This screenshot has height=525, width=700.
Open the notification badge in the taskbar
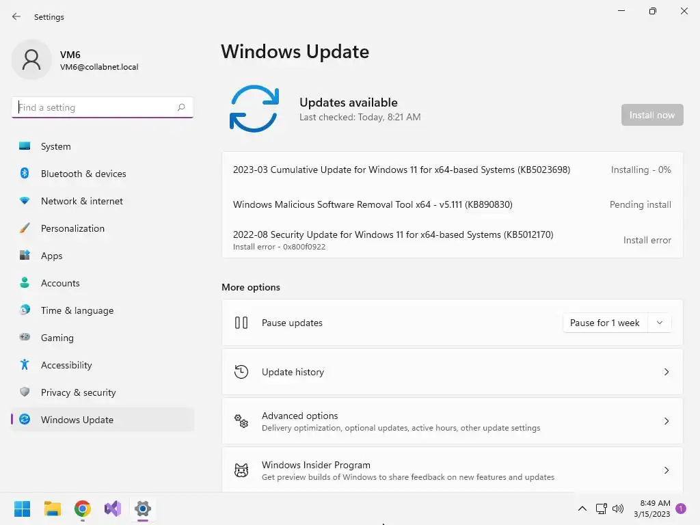click(x=681, y=509)
